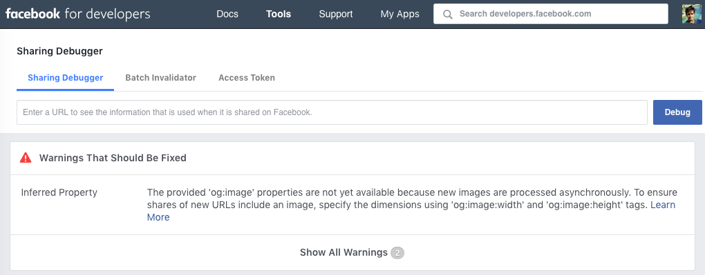705x275 pixels.
Task: Open the Tools menu
Action: (279, 14)
